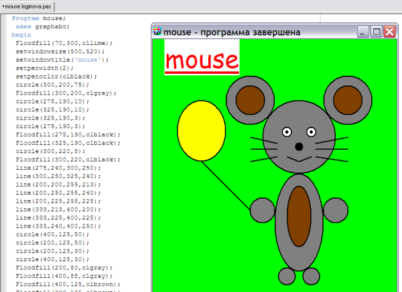
Task: Click the mouse's left brown inner ear
Action: pos(249,99)
